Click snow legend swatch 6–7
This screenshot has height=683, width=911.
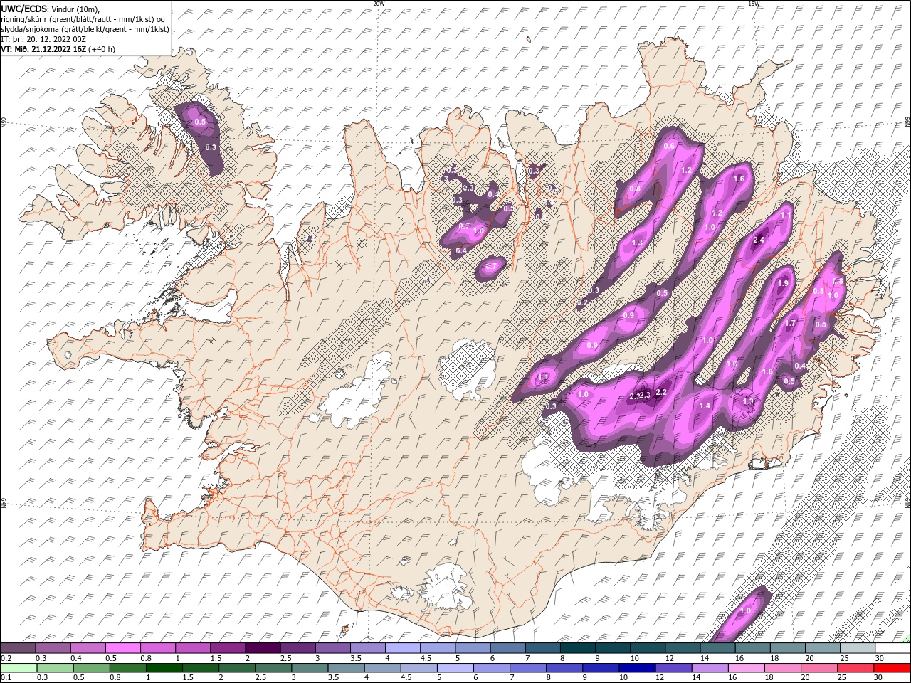tap(507, 648)
